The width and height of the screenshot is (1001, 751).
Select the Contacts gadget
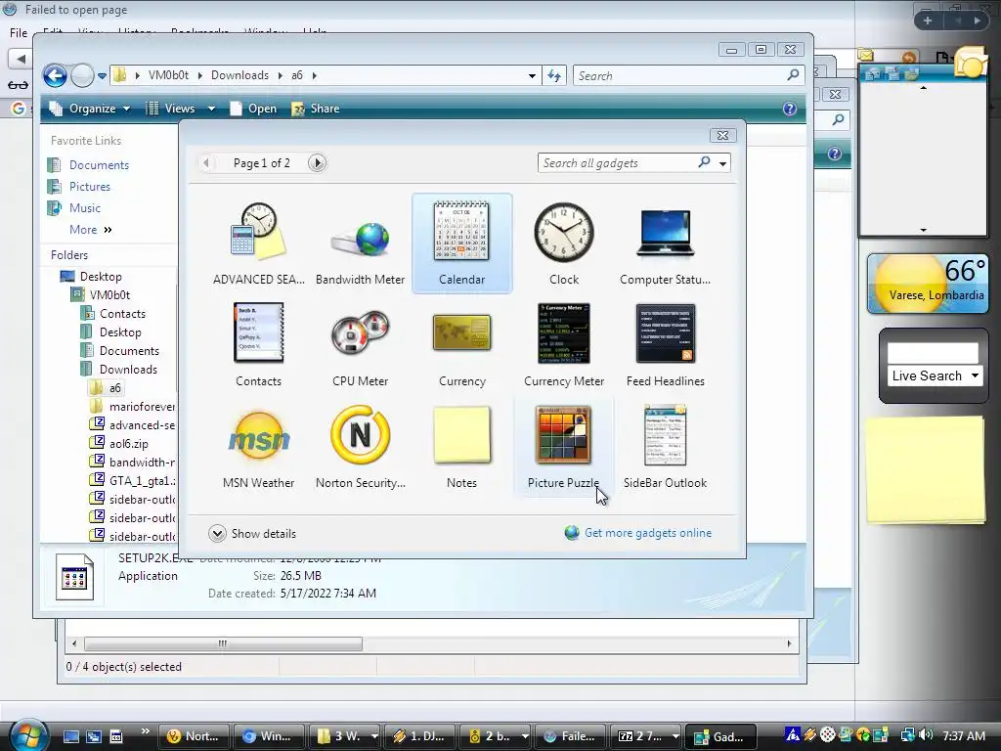(258, 345)
